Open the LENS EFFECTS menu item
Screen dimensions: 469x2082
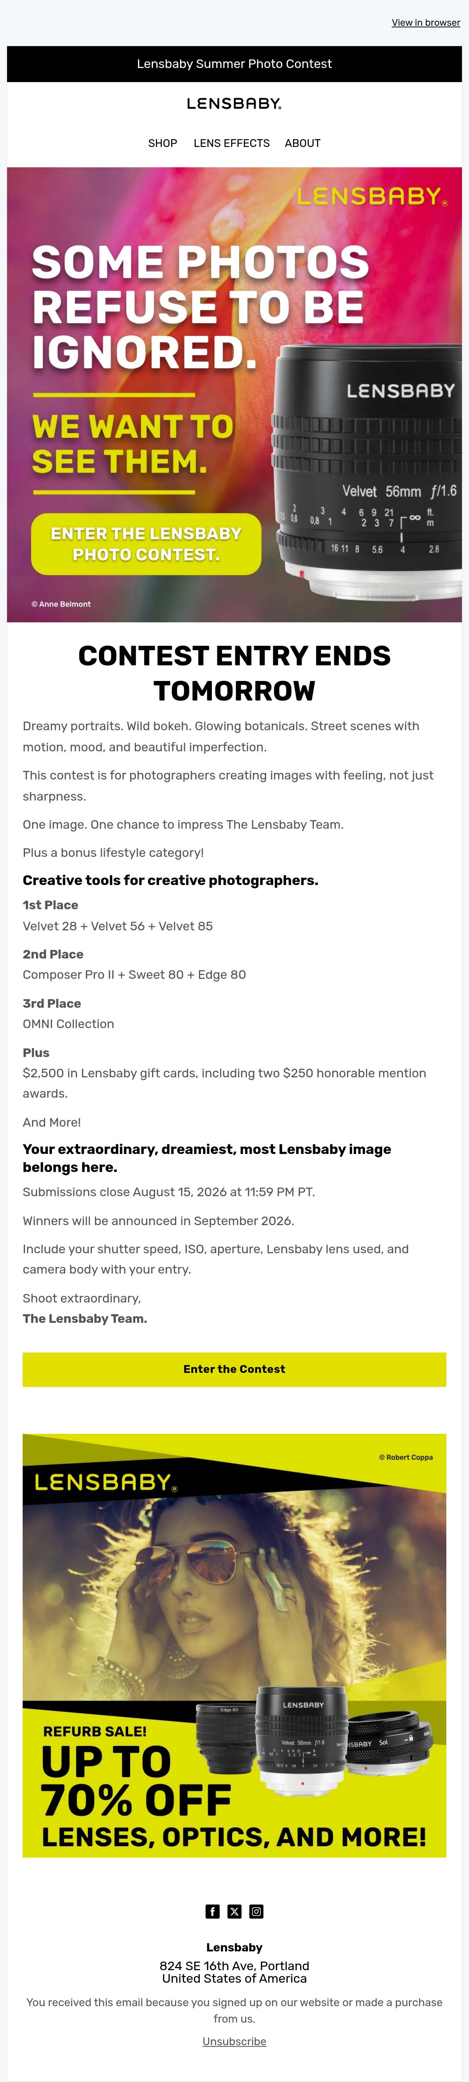click(x=231, y=143)
